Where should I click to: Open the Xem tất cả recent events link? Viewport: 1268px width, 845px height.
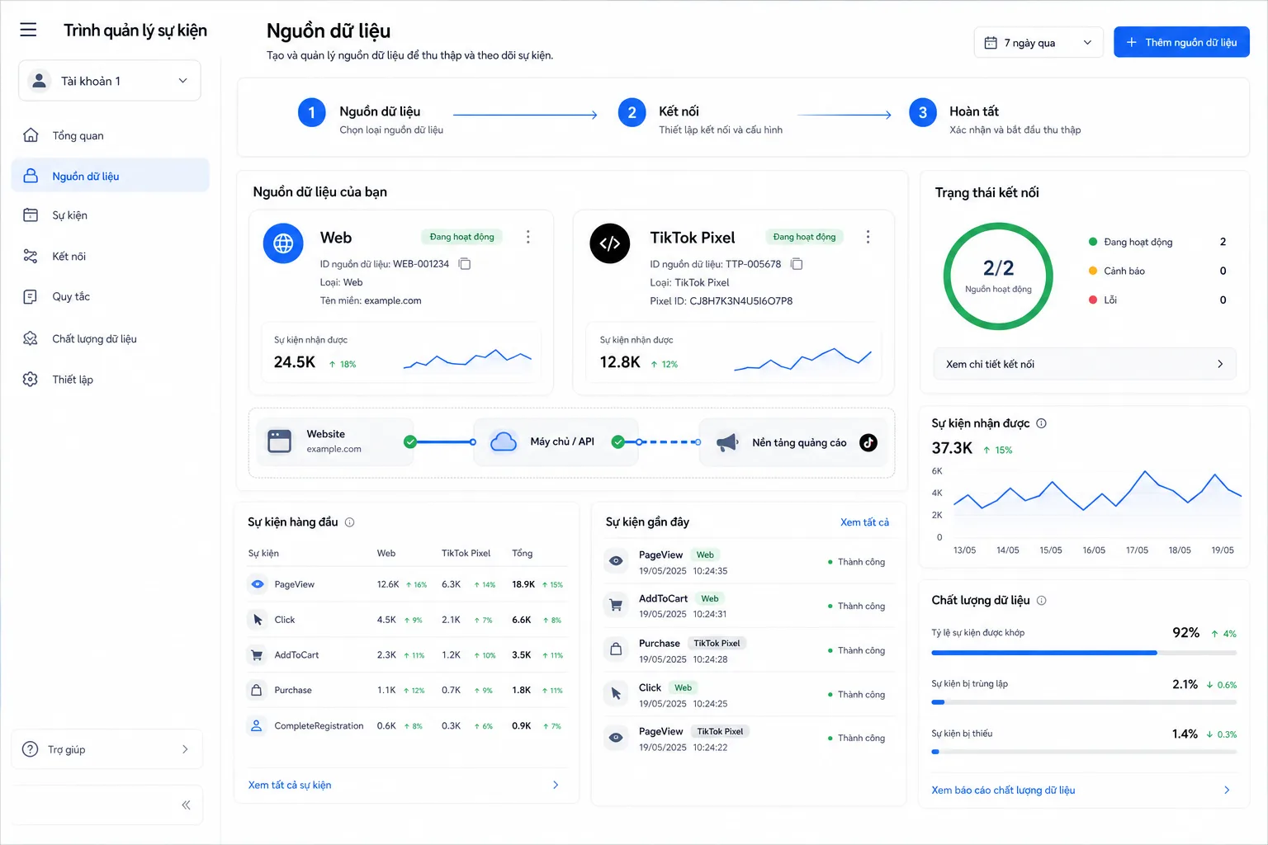tap(864, 522)
